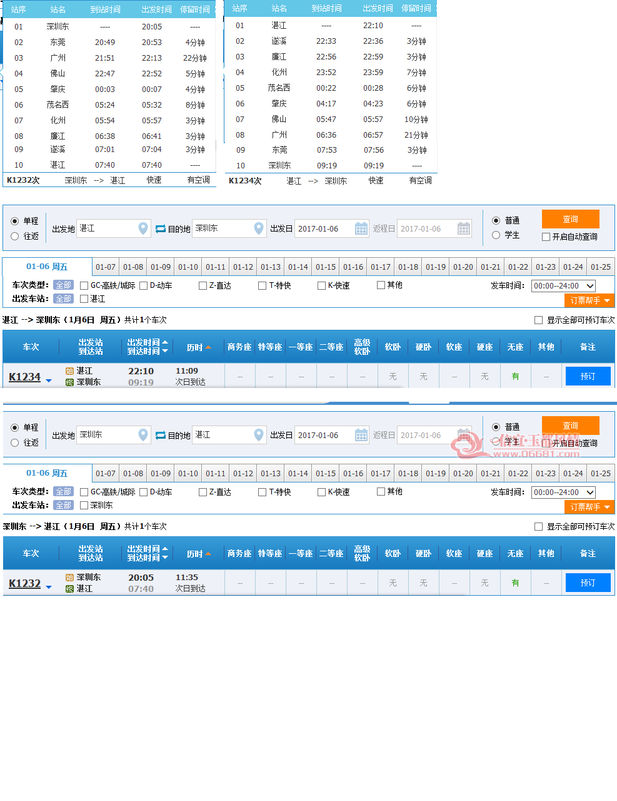Expand 订票帮手 above the K1232 results
This screenshot has height=801, width=617.
coord(589,508)
